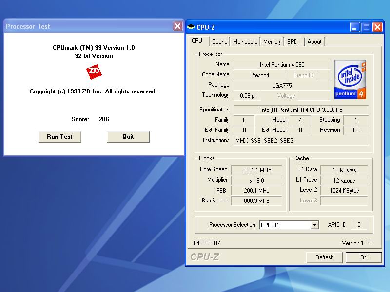Click the Level 2 value 1024 KBytes
Screen dimensions: 390x292
point(344,191)
